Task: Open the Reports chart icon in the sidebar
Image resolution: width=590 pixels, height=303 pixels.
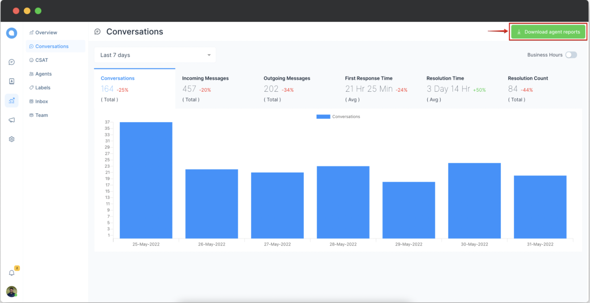Action: click(x=12, y=100)
